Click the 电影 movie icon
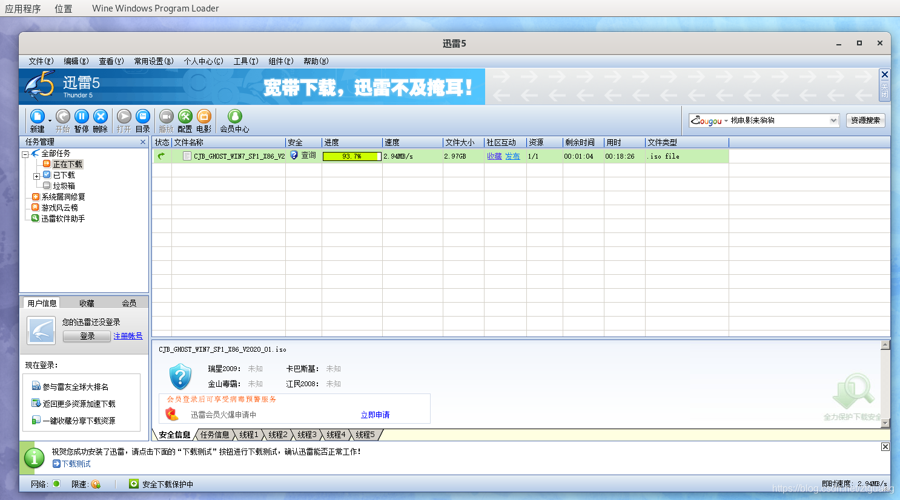The height and width of the screenshot is (500, 900). tap(204, 116)
